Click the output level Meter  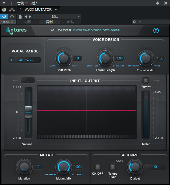pos(146,115)
